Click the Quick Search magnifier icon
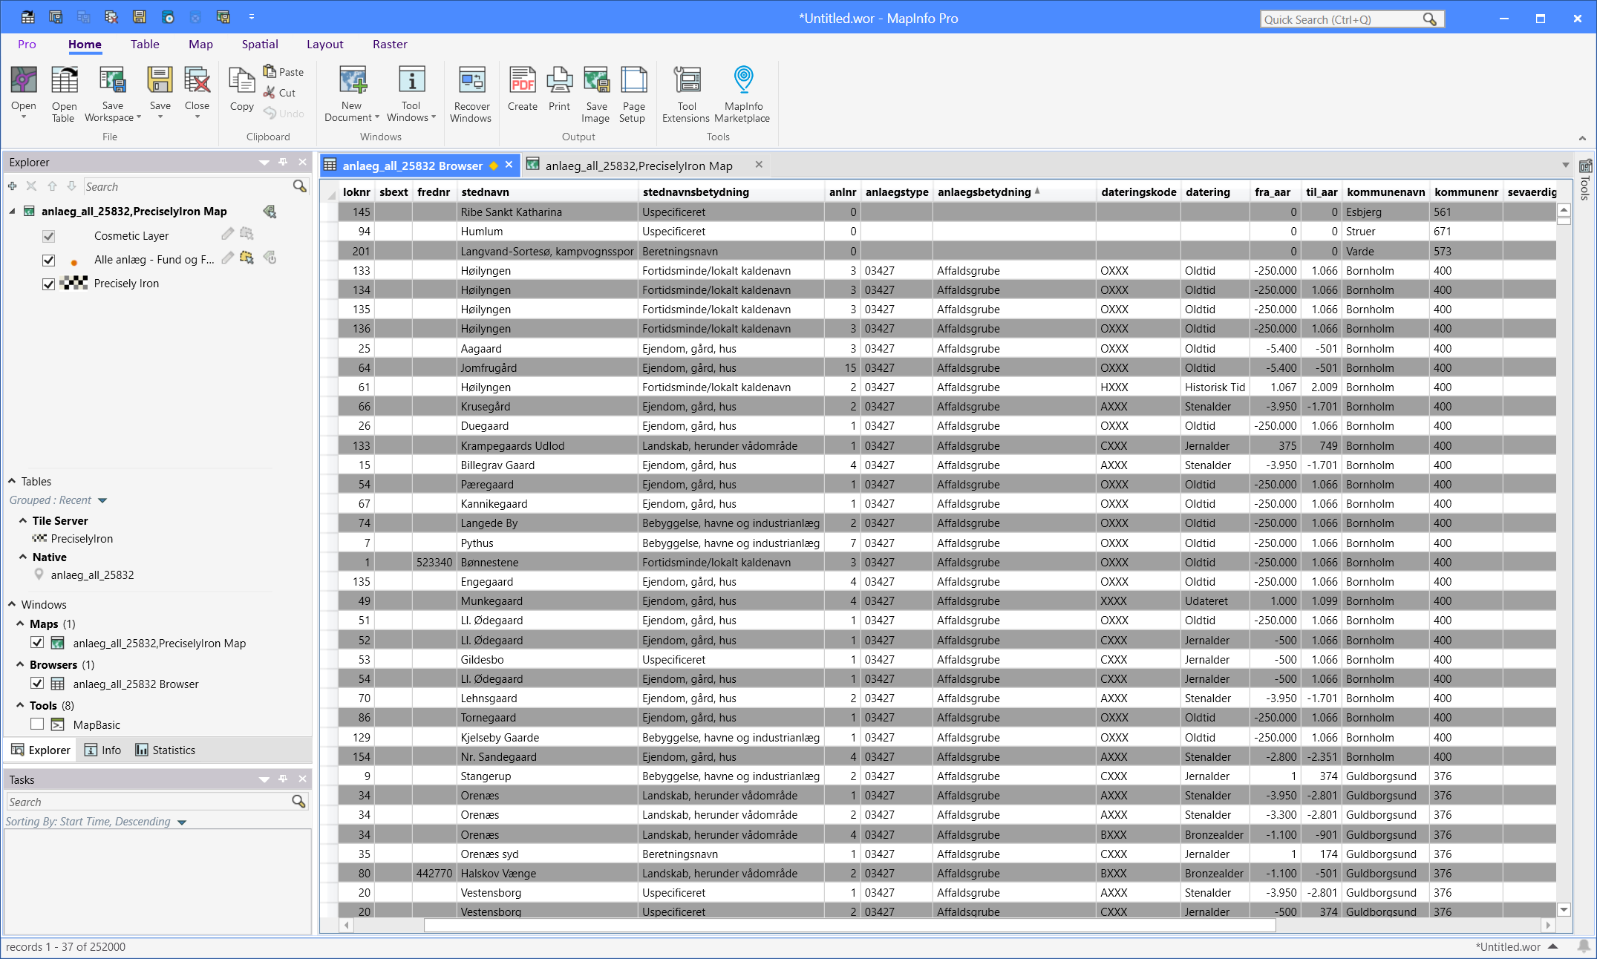 [1429, 19]
